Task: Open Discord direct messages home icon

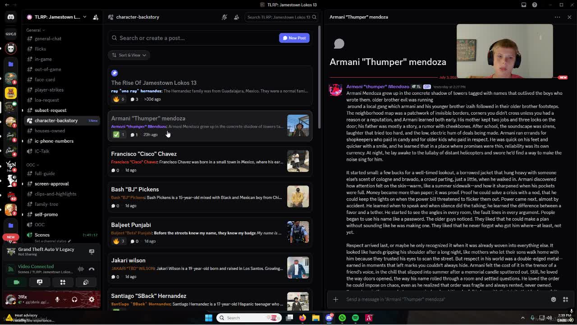Action: click(x=11, y=17)
